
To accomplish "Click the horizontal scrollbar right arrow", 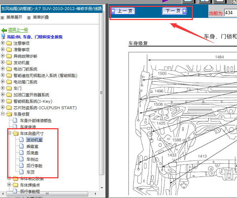I will pyautogui.click(x=96, y=194).
